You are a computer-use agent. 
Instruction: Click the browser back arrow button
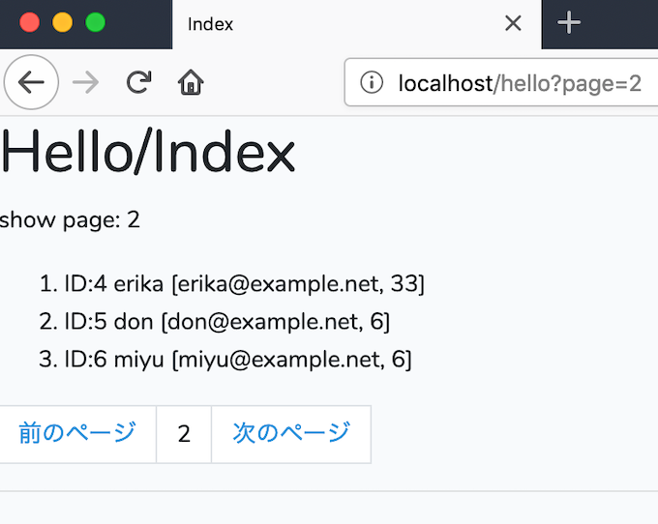click(x=31, y=82)
